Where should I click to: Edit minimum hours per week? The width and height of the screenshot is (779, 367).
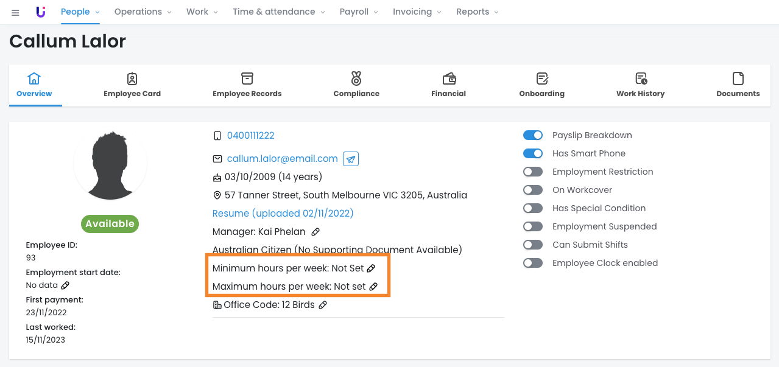tap(371, 268)
